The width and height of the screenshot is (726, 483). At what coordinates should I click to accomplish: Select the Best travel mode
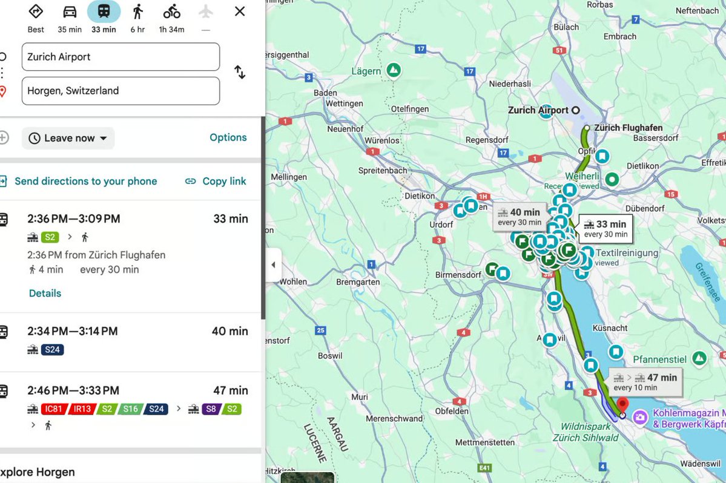[x=36, y=19]
